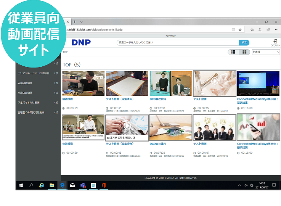This screenshot has width=281, height=206.
Task: Play the handwashing video thumbnail
Action: click(x=215, y=83)
